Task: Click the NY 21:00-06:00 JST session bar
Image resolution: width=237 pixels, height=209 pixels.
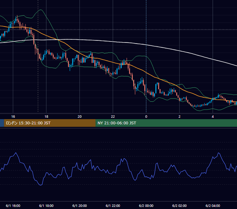Action: tap(166, 123)
